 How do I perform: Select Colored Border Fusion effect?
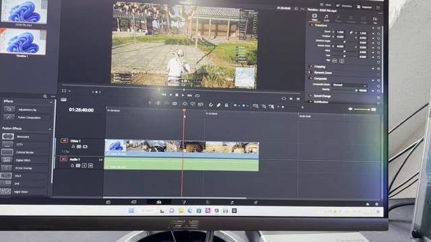click(26, 152)
